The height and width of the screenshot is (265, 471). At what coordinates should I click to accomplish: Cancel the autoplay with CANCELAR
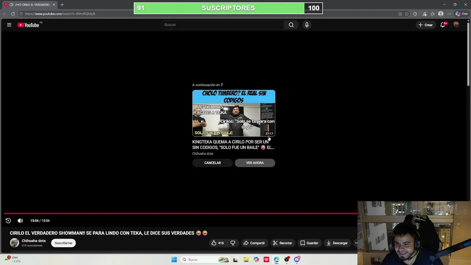click(213, 163)
